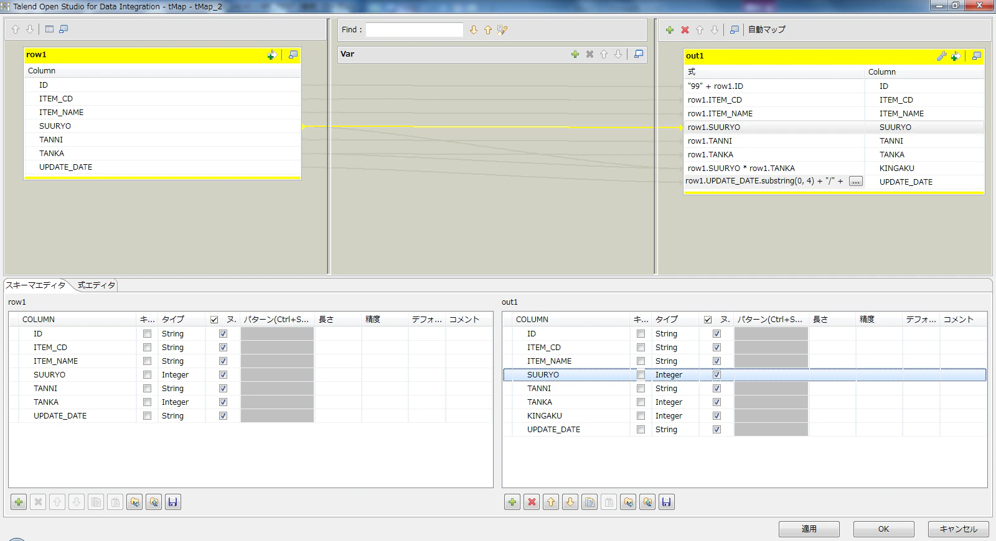This screenshot has width=996, height=541.
Task: Move selected out1 column down
Action: (570, 502)
